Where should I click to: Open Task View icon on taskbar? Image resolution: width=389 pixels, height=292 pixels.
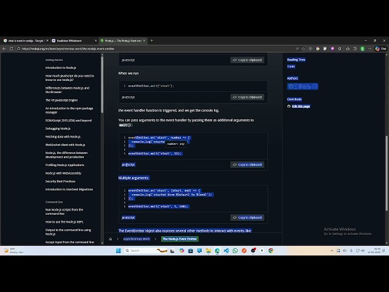click(x=173, y=251)
